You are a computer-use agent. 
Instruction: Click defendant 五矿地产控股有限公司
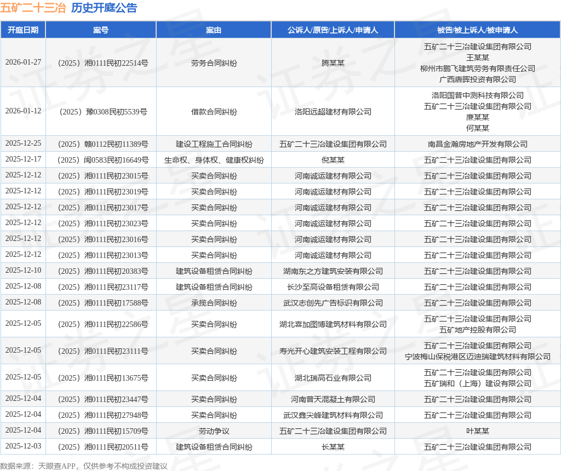point(477,330)
